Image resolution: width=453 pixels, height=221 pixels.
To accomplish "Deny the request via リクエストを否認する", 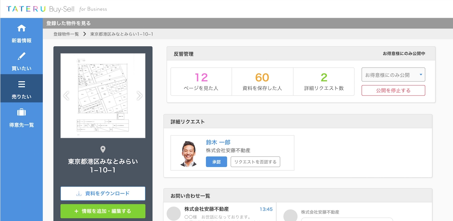I will pyautogui.click(x=255, y=162).
